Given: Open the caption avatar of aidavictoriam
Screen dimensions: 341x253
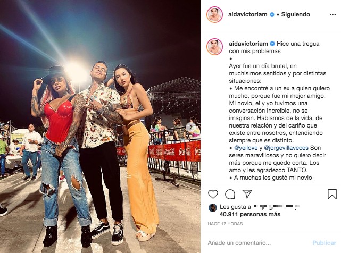Looking at the screenshot, I should 214,47.
